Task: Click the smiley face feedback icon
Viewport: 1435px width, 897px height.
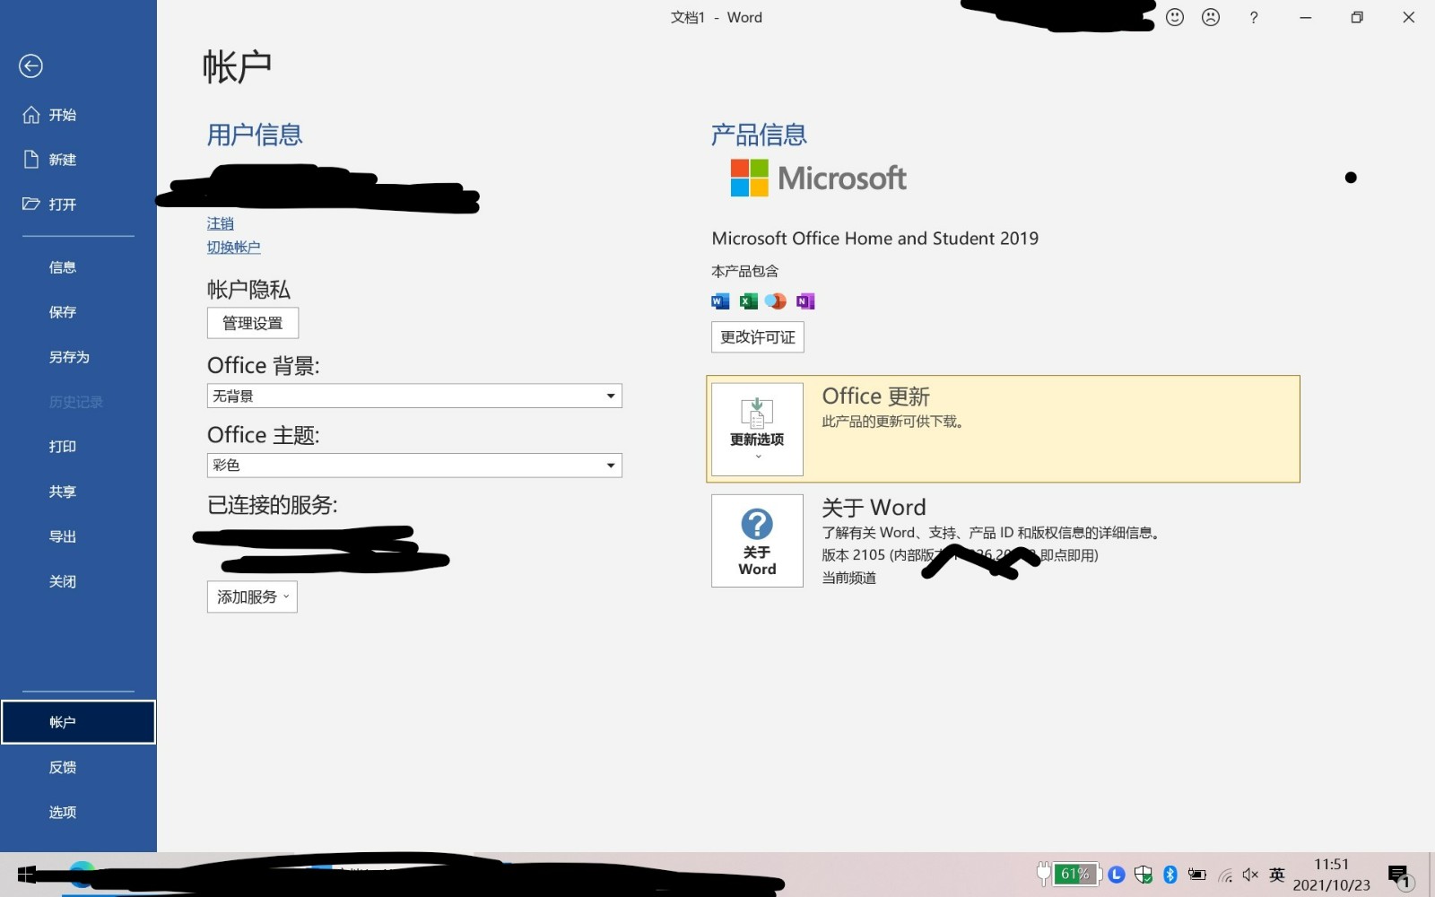Action: pos(1175,17)
